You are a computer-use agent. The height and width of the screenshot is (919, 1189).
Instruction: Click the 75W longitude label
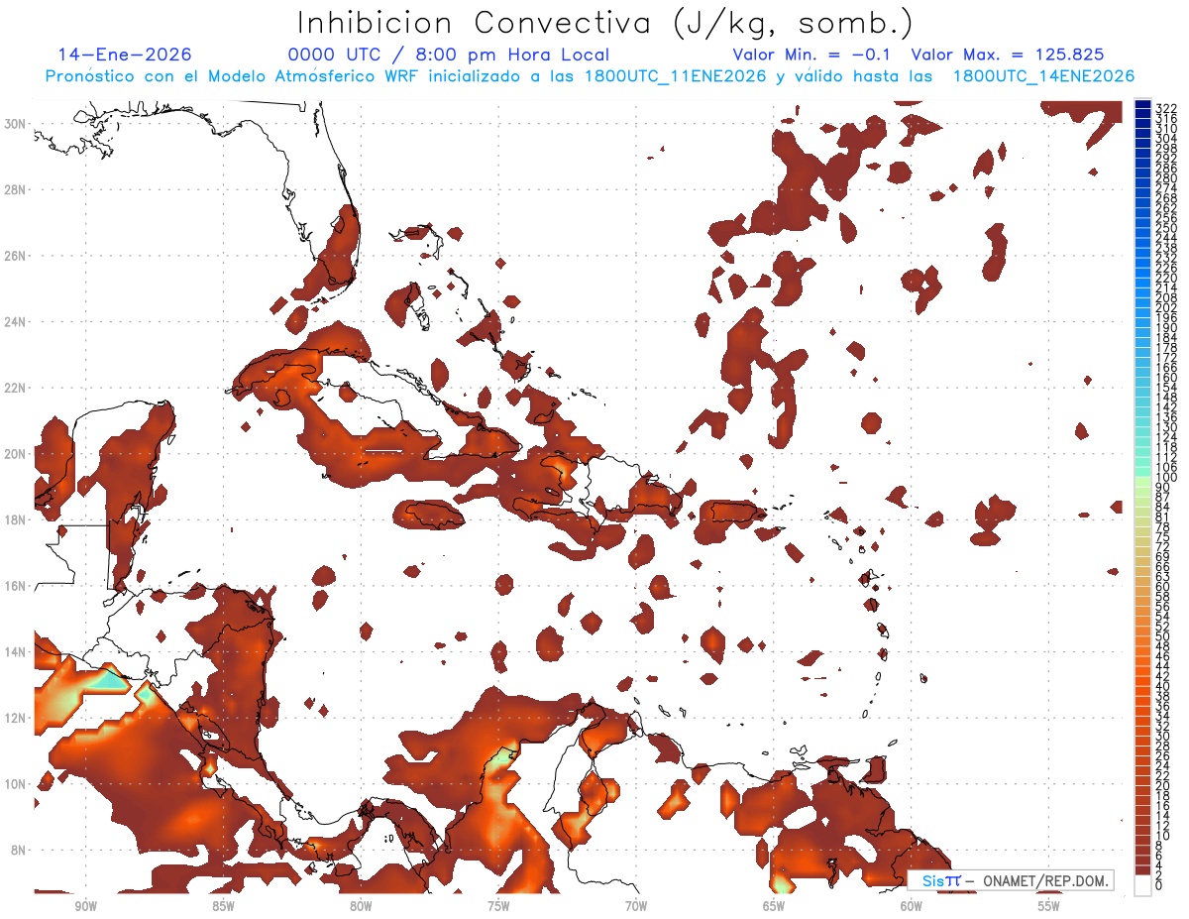point(498,906)
